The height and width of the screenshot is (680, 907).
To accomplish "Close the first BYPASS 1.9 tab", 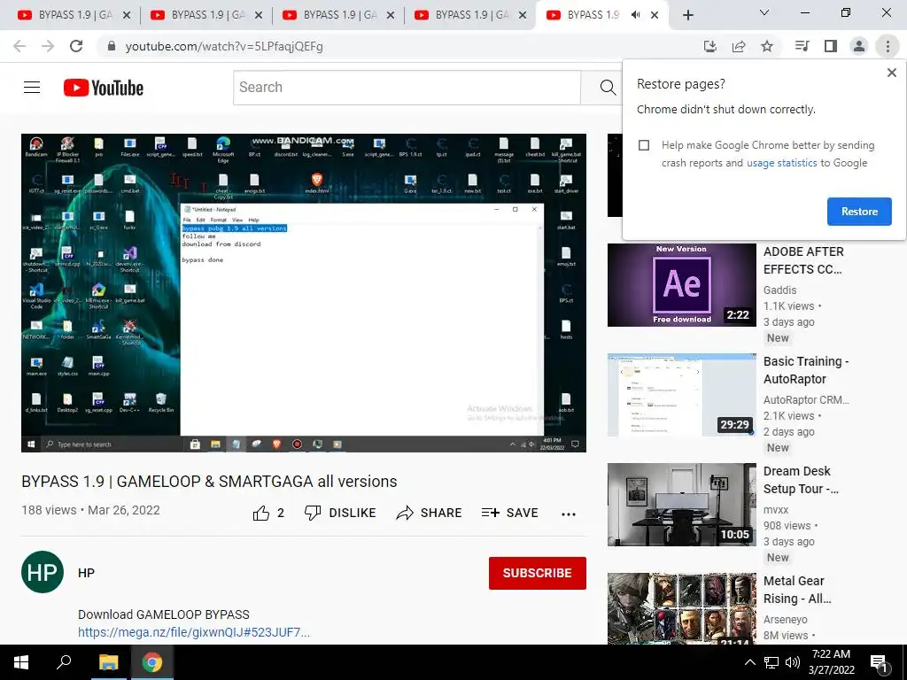I will (x=127, y=15).
